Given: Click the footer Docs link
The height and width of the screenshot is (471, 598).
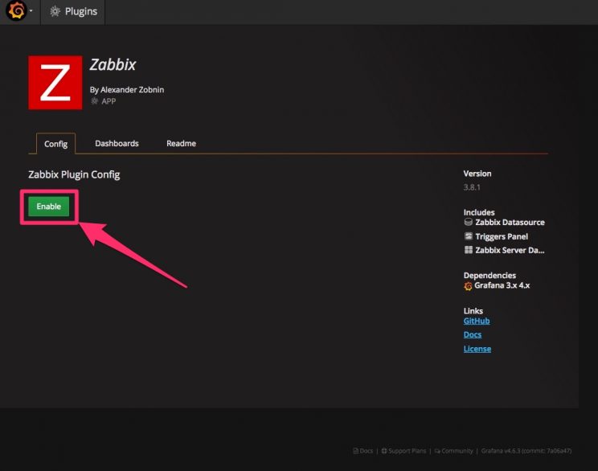Looking at the screenshot, I should 365,451.
